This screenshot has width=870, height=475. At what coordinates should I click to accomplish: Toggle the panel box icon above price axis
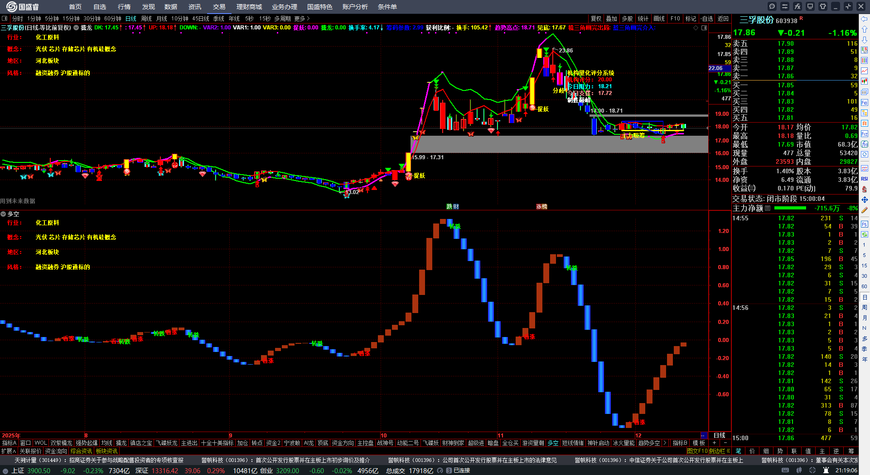click(x=704, y=28)
